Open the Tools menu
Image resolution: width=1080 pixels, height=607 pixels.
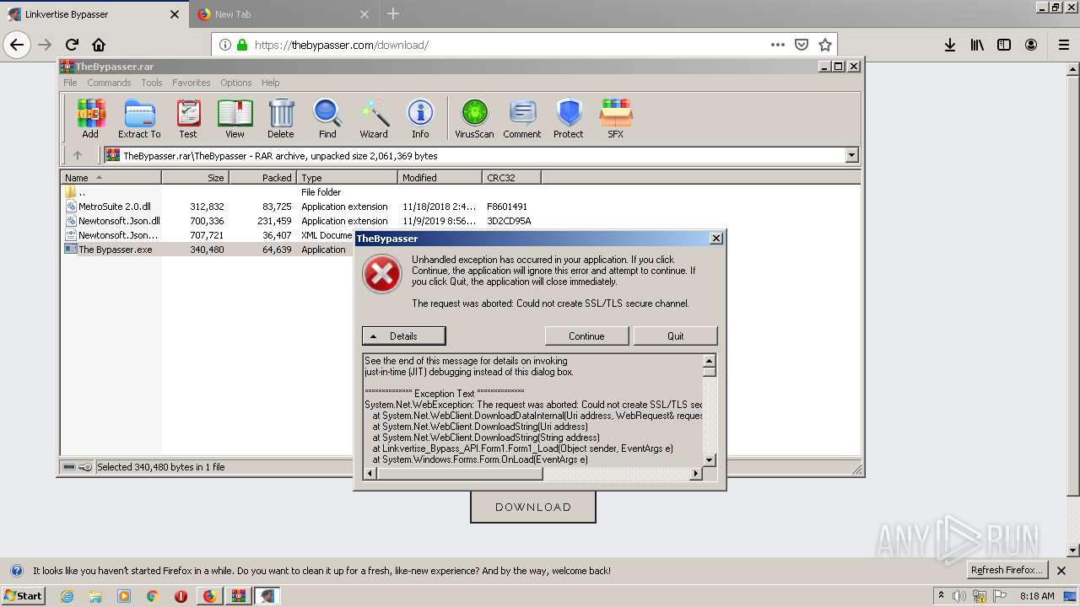152,83
